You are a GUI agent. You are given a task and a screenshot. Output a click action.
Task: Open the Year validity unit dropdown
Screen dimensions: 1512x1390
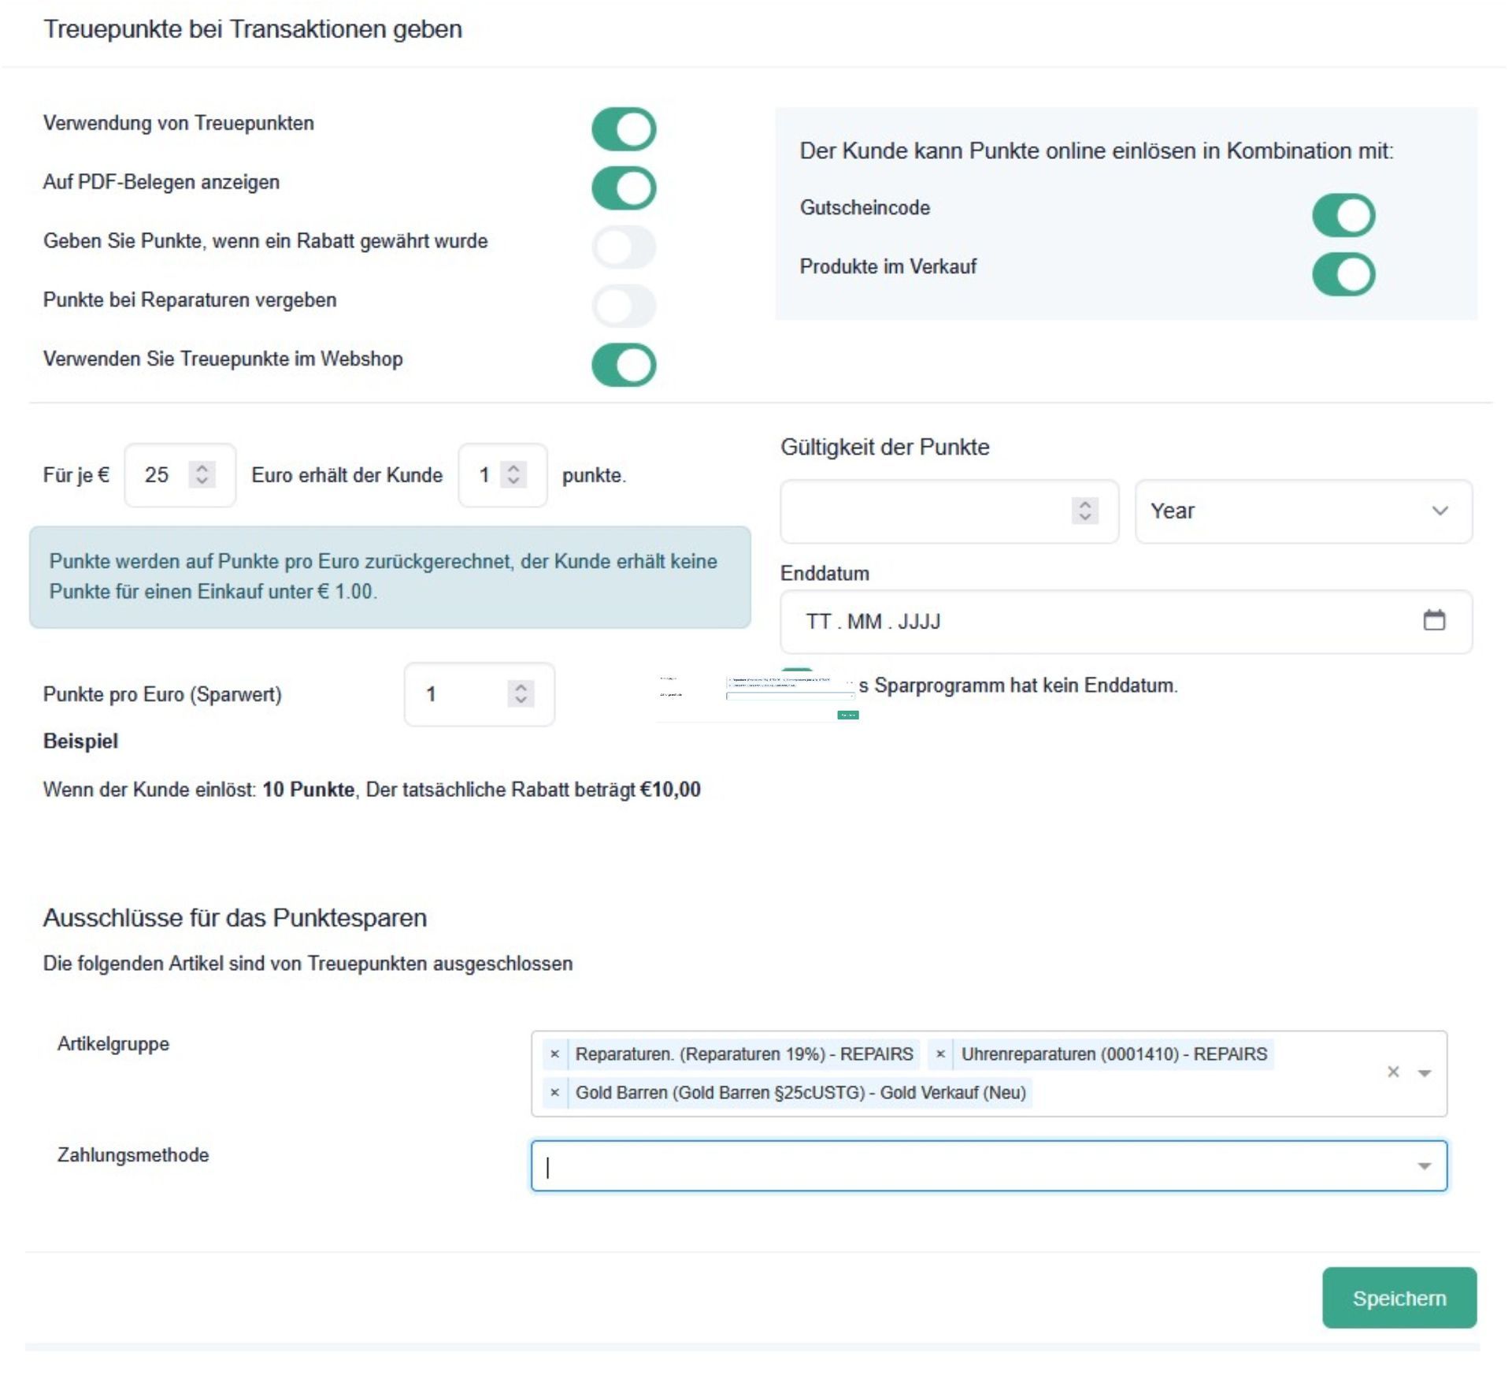[x=1303, y=511]
